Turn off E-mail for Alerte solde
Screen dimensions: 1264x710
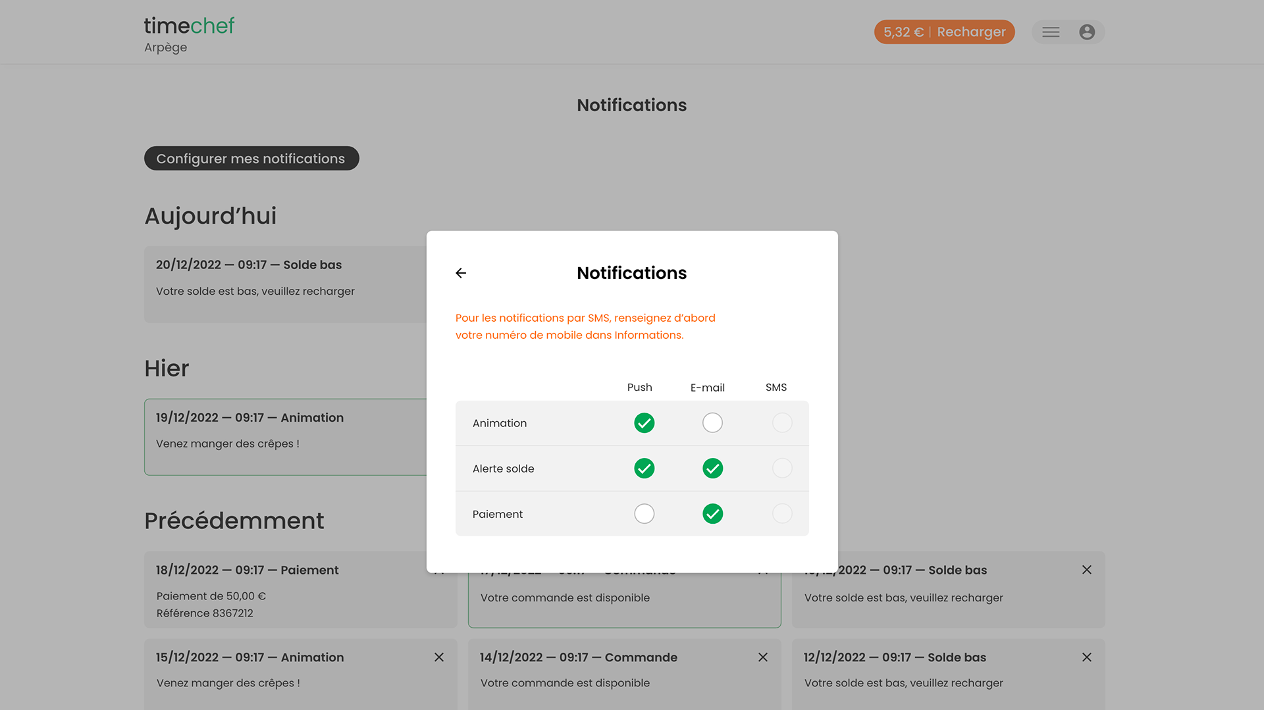(712, 469)
